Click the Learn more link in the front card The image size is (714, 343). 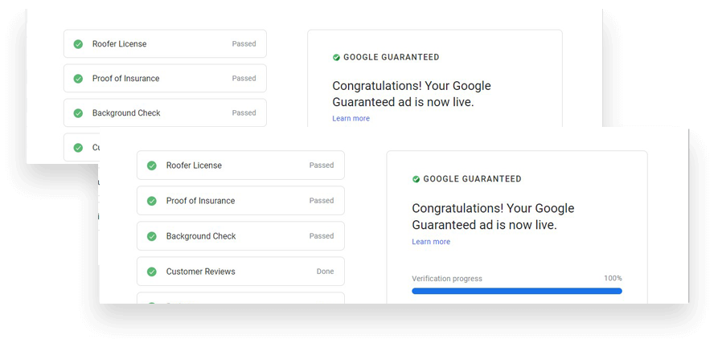tap(431, 242)
